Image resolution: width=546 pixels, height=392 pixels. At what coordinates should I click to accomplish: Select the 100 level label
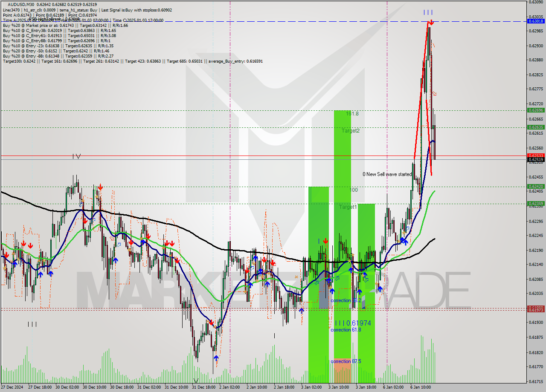pos(354,190)
